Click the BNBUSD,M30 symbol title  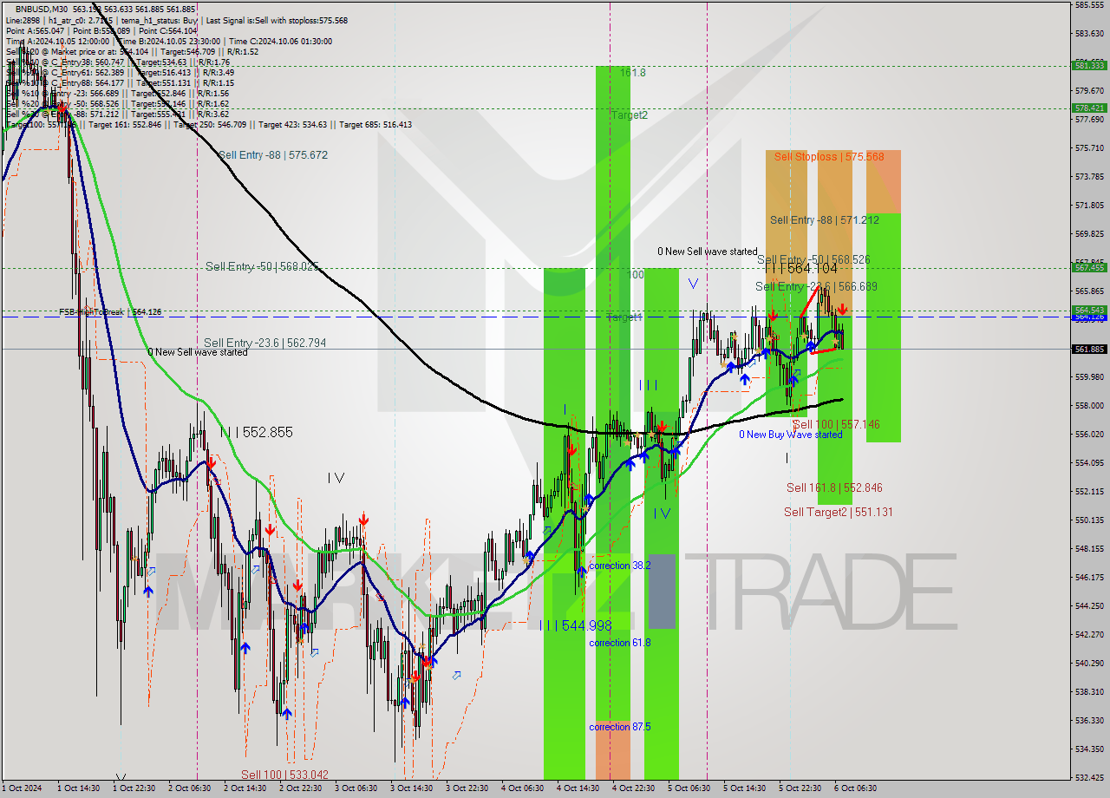42,8
